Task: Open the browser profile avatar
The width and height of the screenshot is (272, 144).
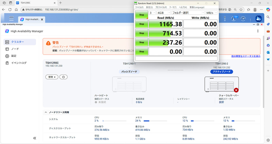Action: (x=255, y=9)
